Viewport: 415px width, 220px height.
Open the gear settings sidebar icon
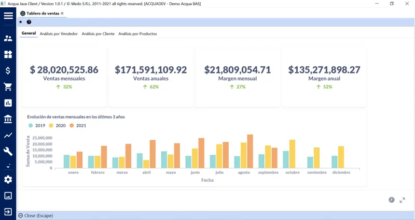(x=8, y=180)
